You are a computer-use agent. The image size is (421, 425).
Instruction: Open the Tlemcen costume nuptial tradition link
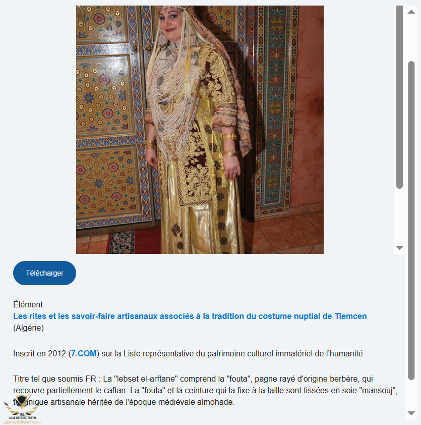click(190, 316)
